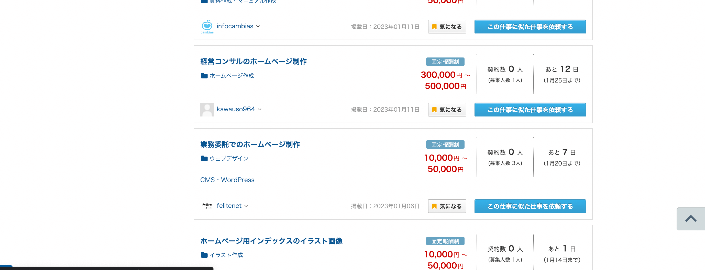Bookmark the infocambias job with 気になる
The width and height of the screenshot is (705, 270).
[x=447, y=27]
